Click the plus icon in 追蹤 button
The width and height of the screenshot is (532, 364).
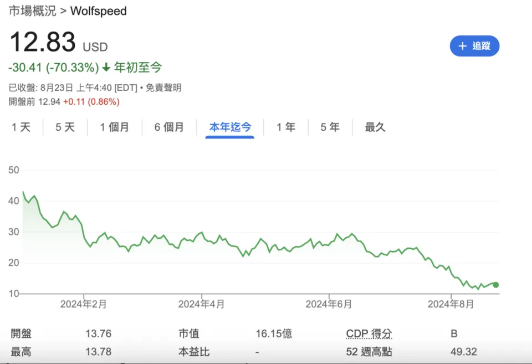(x=462, y=46)
